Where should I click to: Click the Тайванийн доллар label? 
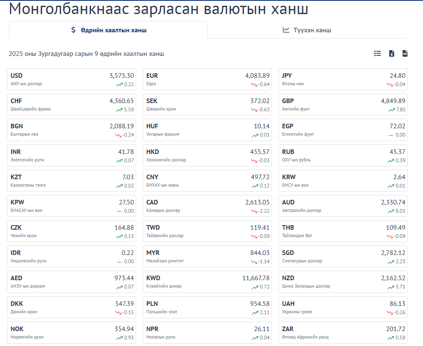[165, 235]
